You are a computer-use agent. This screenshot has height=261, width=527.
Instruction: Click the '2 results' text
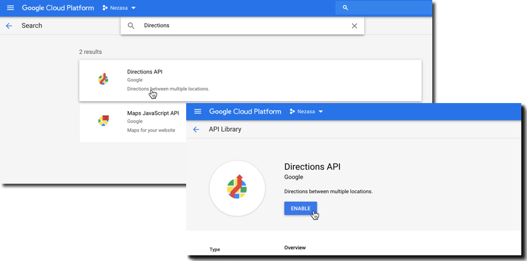(90, 52)
